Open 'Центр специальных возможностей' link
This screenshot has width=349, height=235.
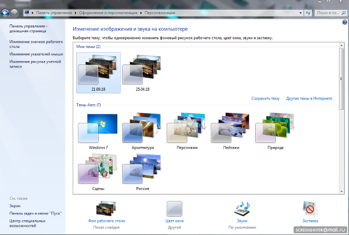coord(27,223)
